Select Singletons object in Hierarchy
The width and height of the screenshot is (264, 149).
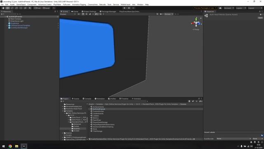point(15,23)
